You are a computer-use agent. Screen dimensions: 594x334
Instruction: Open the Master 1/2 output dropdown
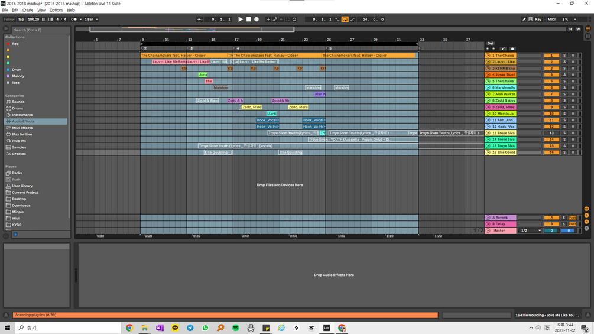(x=530, y=231)
